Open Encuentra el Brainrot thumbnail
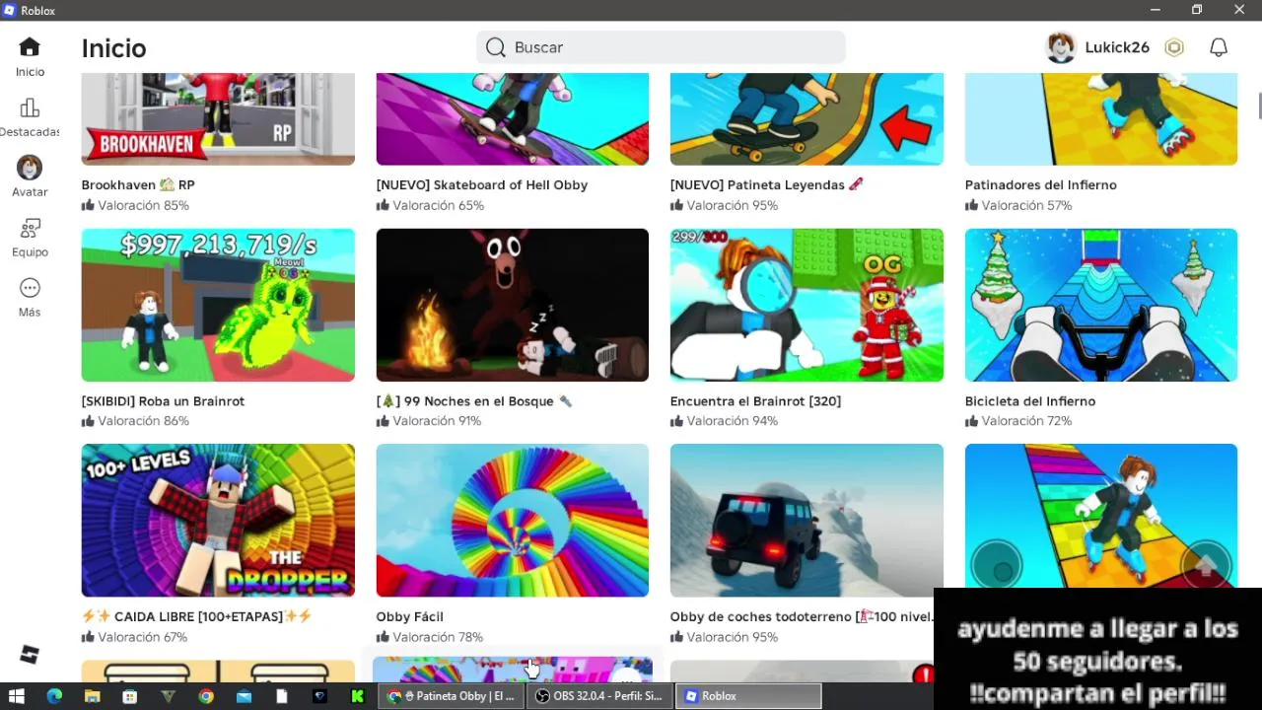The width and height of the screenshot is (1262, 710). [806, 305]
